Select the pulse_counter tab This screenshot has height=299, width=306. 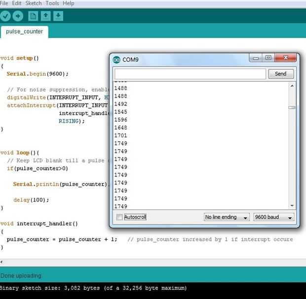tap(24, 32)
